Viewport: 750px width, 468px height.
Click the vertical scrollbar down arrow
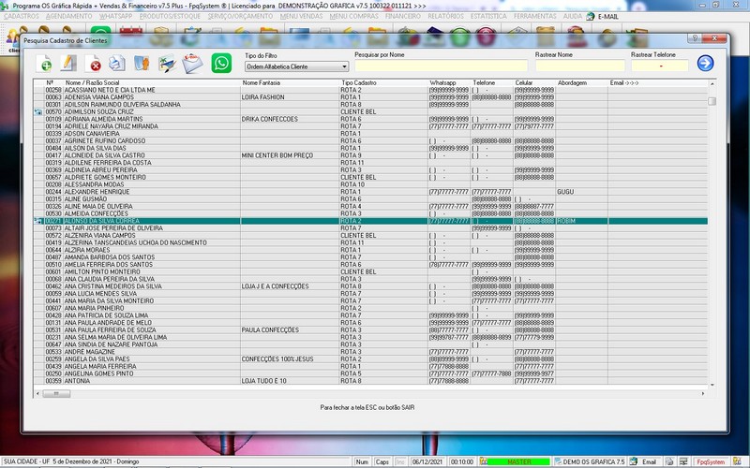712,385
